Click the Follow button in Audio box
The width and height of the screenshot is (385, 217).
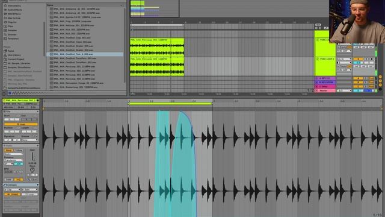19,151
